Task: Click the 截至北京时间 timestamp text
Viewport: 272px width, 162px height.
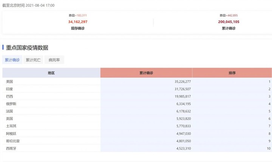Action: pos(28,5)
